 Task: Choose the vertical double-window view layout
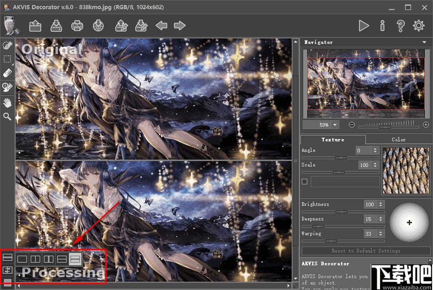tap(48, 259)
